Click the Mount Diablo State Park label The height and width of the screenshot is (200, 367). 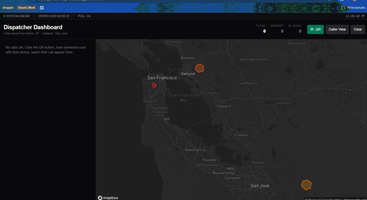coord(255,60)
